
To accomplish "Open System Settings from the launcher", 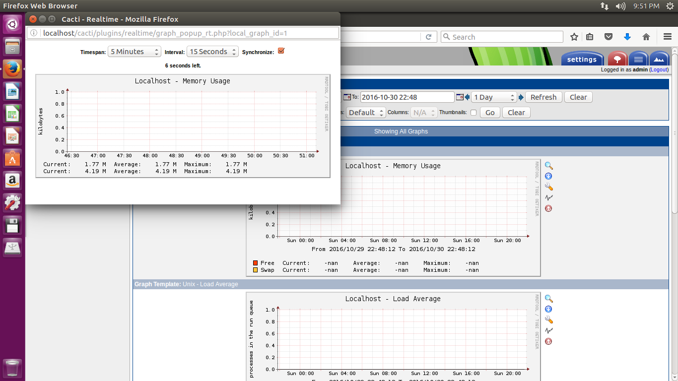I will pyautogui.click(x=12, y=202).
